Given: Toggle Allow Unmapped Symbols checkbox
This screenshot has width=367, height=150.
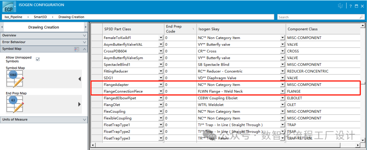Looking at the screenshot, I should pyautogui.click(x=38, y=59).
